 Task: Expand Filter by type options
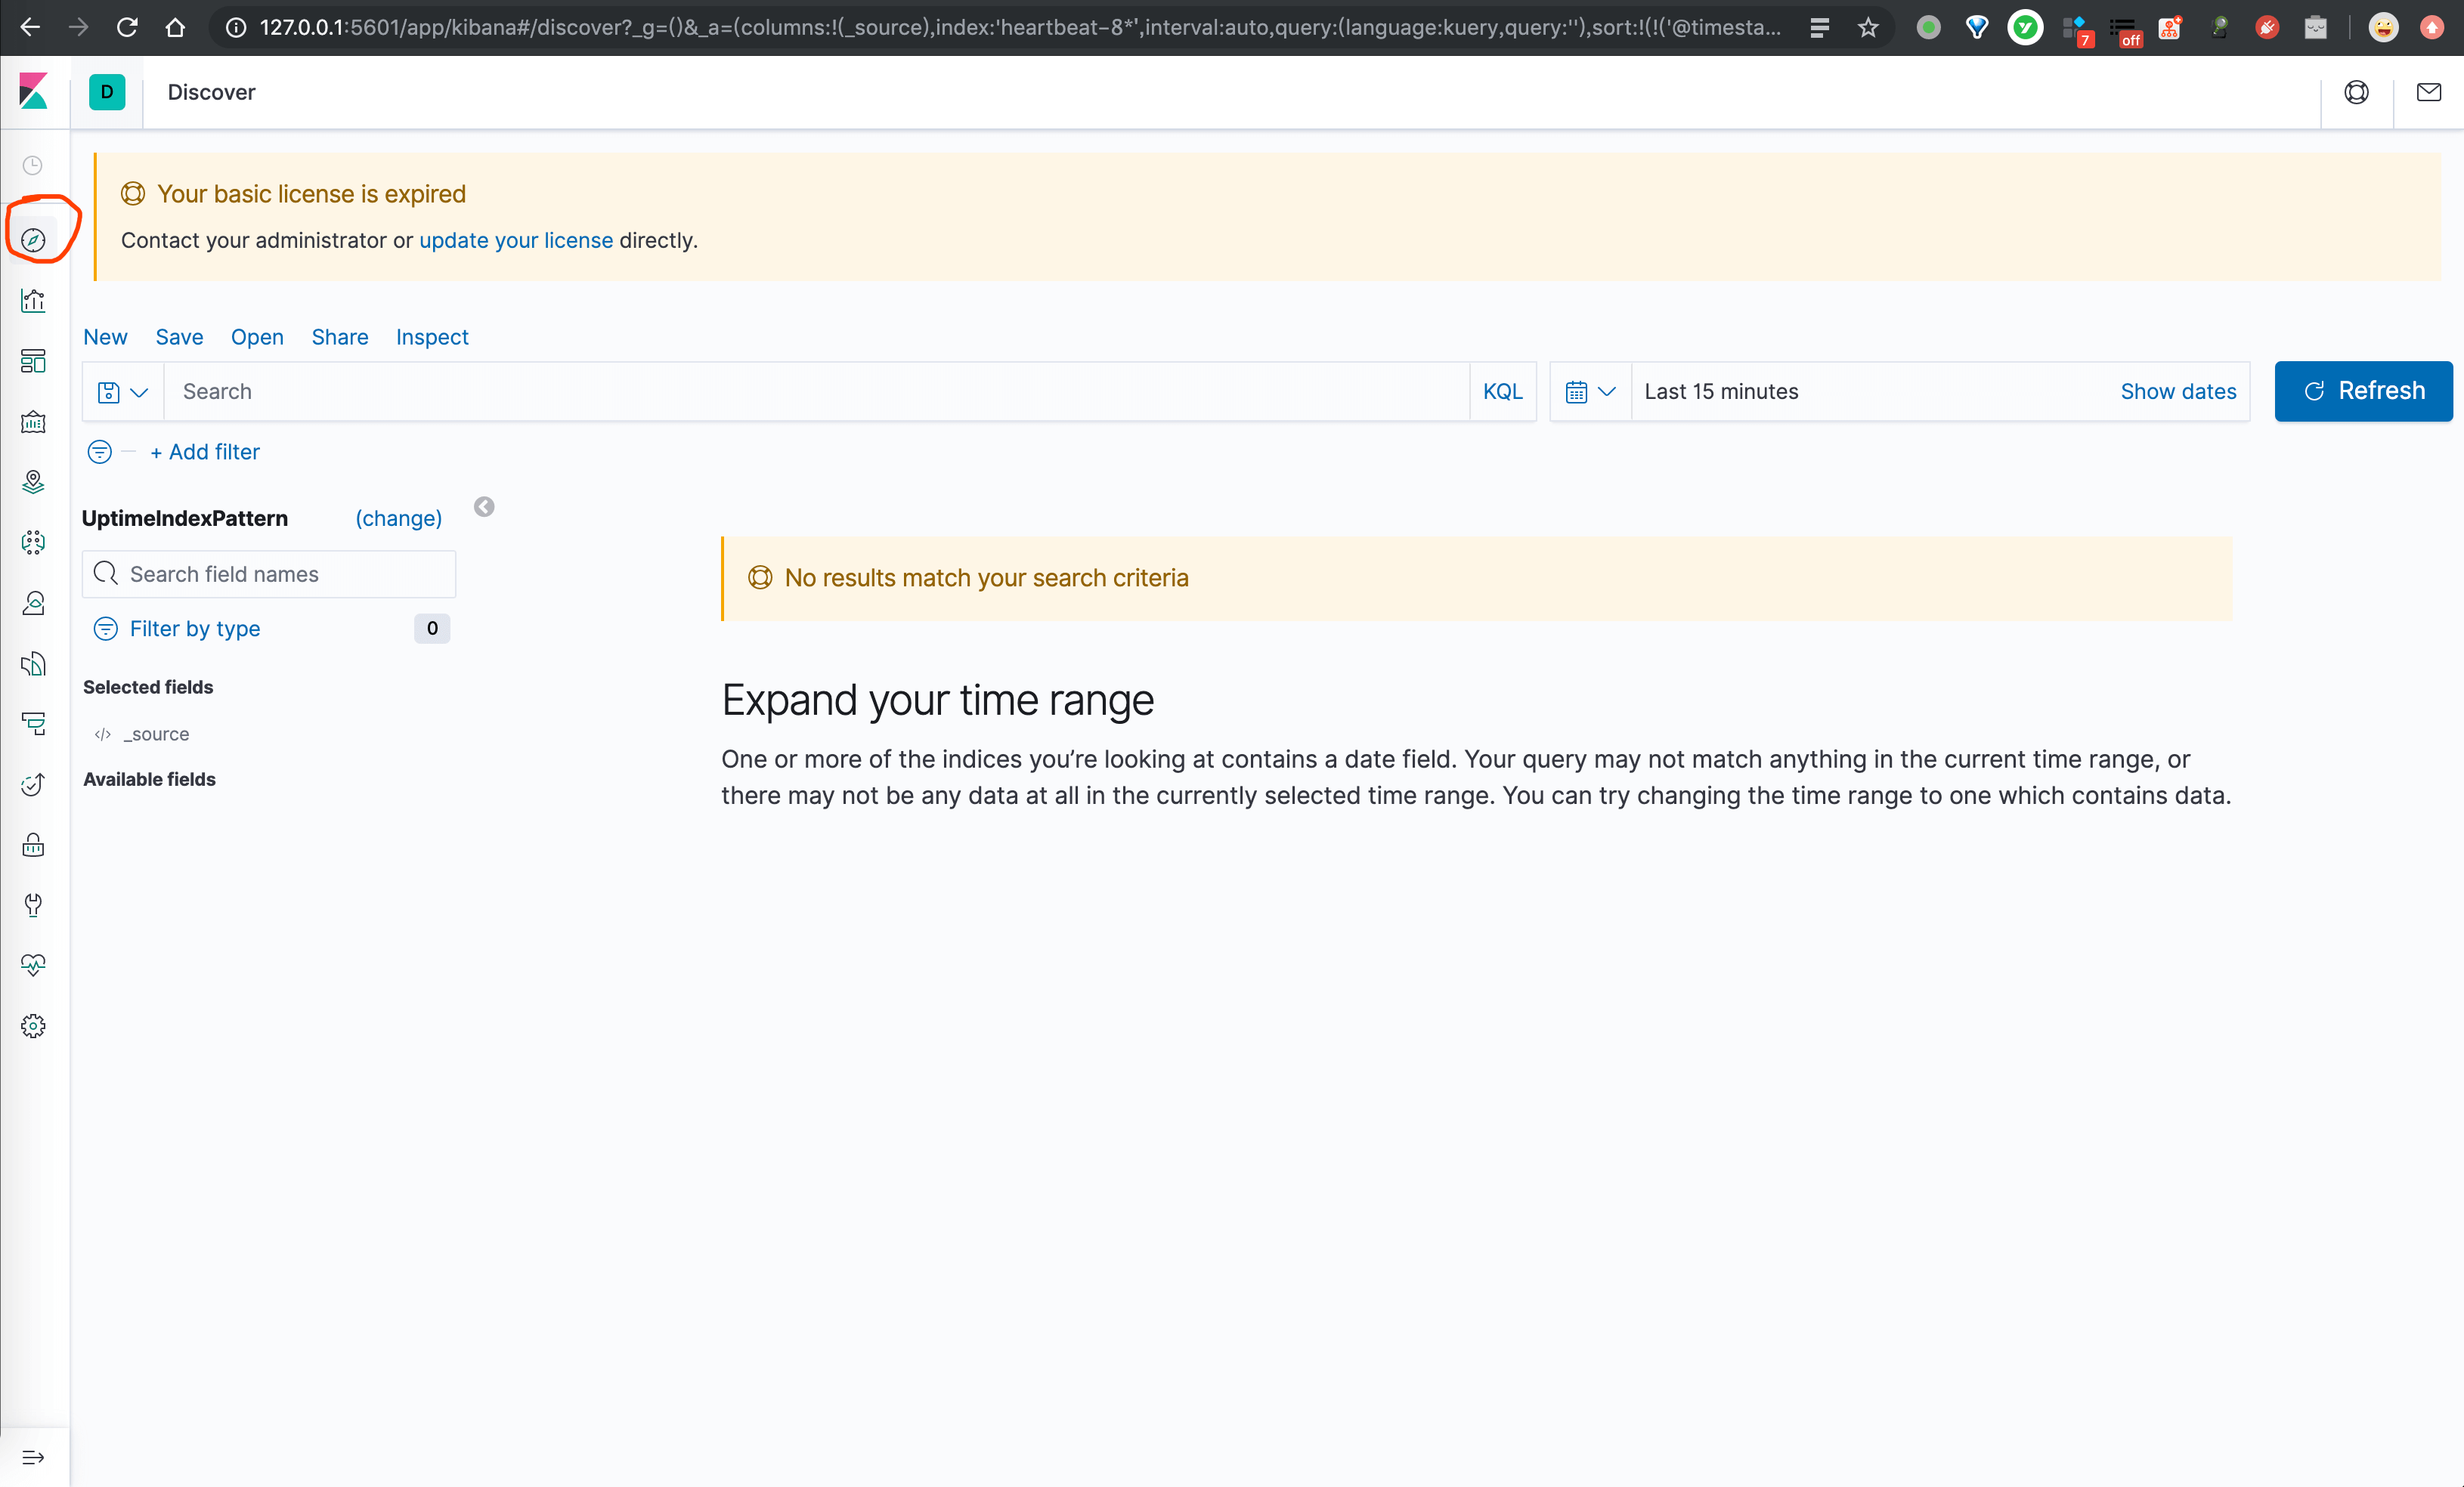[x=194, y=629]
